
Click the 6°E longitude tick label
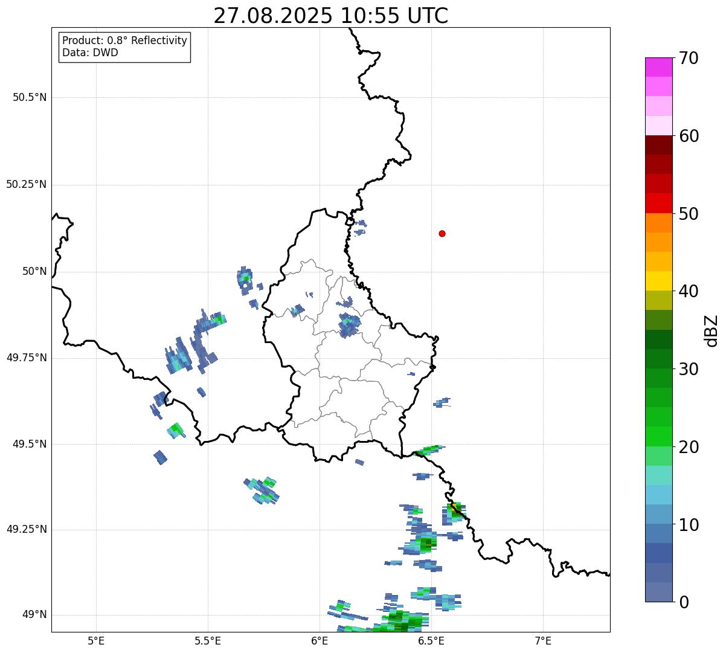click(x=320, y=640)
